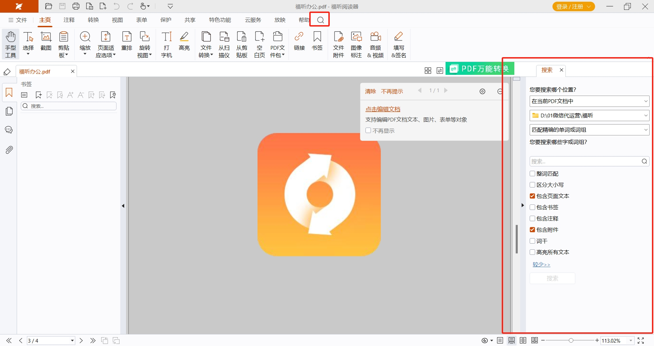The width and height of the screenshot is (654, 346).
Task: Click the magnifier search icon in ribbon
Action: [320, 20]
